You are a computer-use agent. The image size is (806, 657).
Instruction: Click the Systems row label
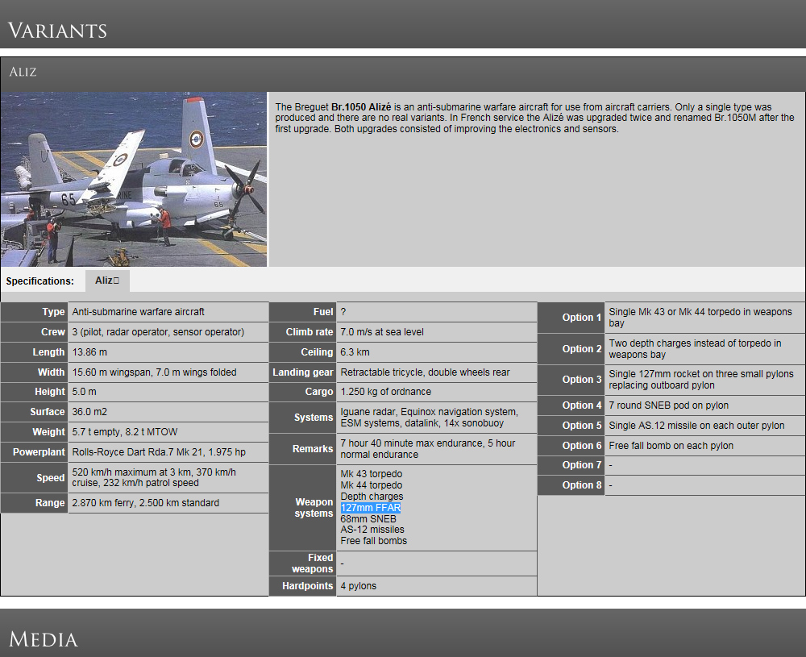pos(314,418)
